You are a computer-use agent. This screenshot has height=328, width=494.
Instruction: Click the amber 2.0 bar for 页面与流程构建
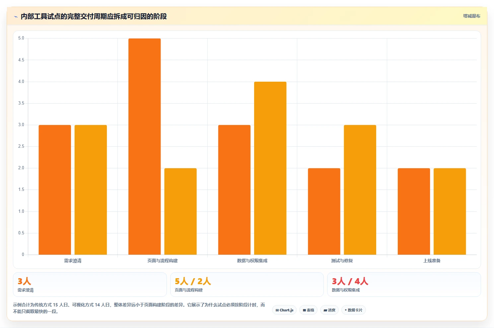click(x=180, y=211)
